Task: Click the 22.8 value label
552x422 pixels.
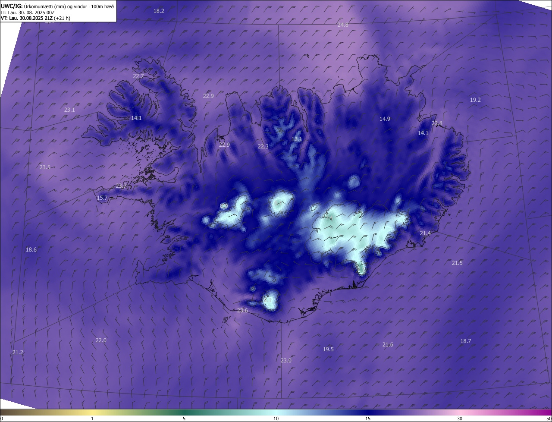Action: [x=437, y=123]
